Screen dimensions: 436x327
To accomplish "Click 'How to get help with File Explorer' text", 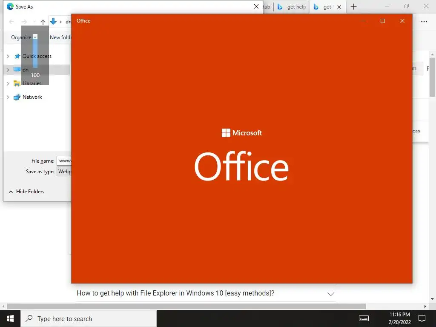I will 175,293.
